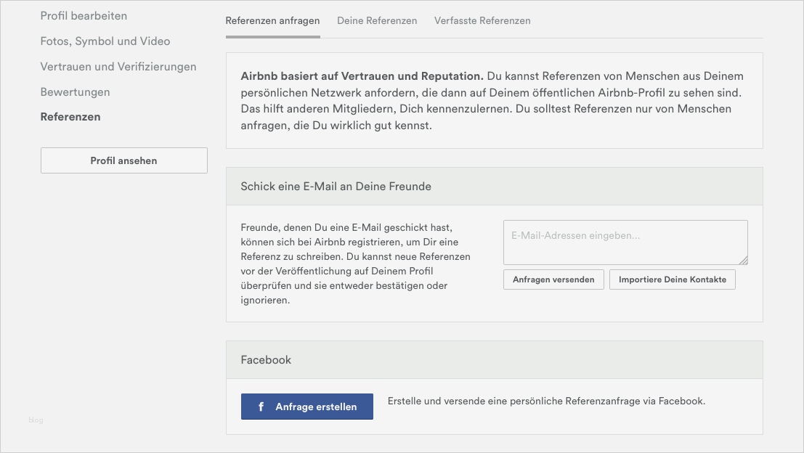Viewport: 804px width, 453px height.
Task: Go to Vertrauen und Verifizierungen
Action: coord(118,66)
